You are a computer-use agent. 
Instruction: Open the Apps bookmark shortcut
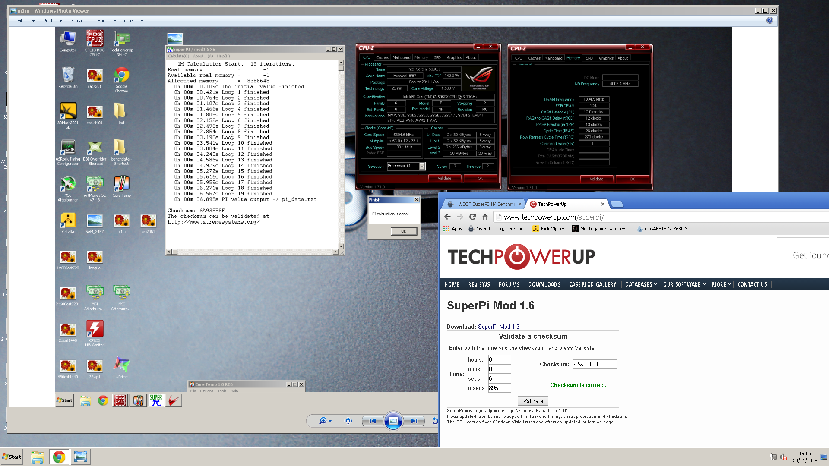[452, 229]
